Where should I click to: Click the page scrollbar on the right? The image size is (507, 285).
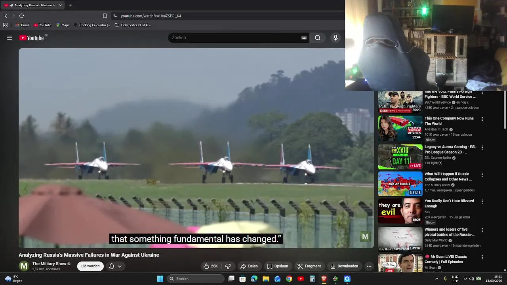[505, 111]
